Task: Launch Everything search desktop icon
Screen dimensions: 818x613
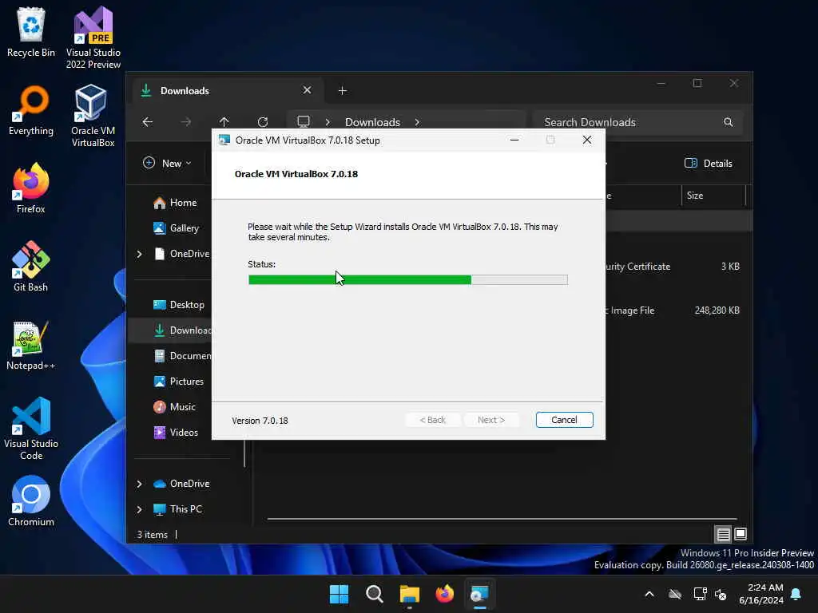Action: coord(31,110)
